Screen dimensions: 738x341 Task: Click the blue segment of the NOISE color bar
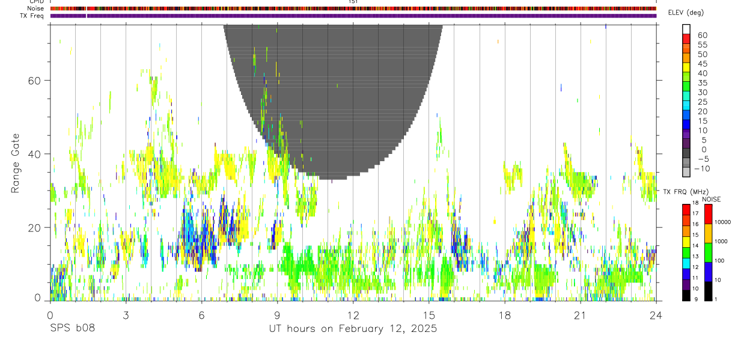coord(708,272)
